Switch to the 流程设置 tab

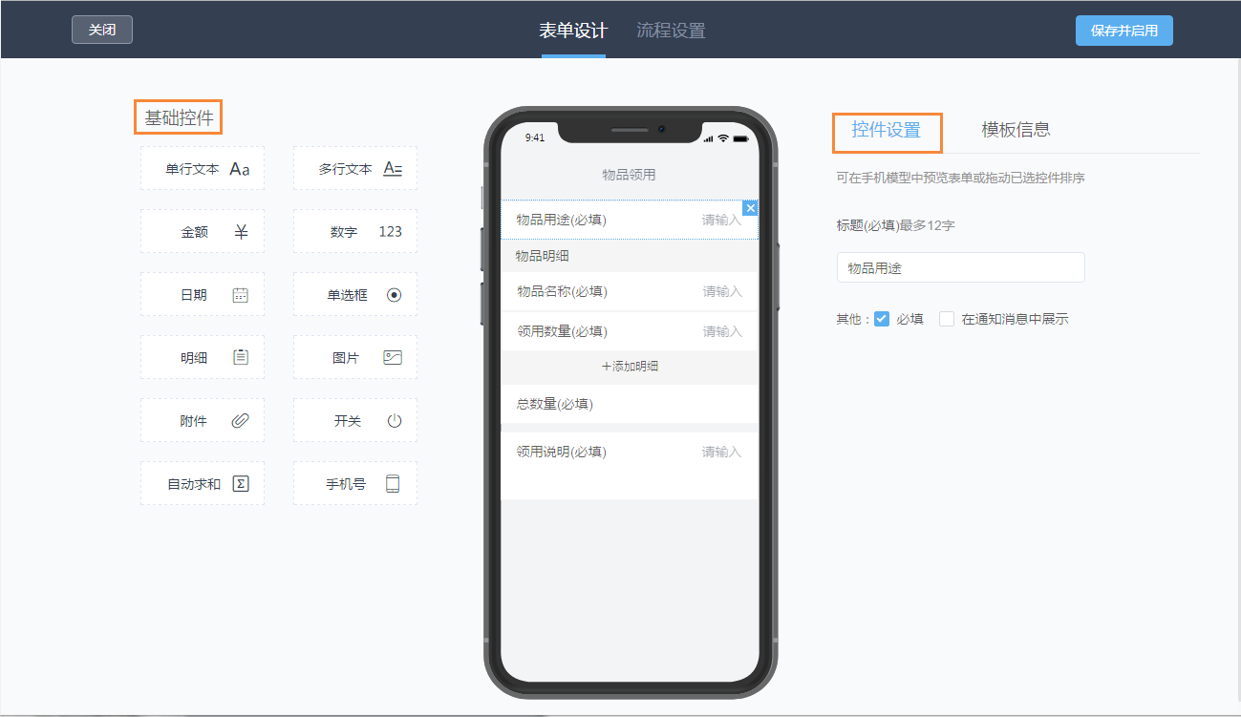click(x=670, y=30)
